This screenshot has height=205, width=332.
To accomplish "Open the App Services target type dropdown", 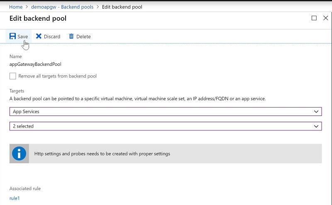I will pyautogui.click(x=165, y=112).
